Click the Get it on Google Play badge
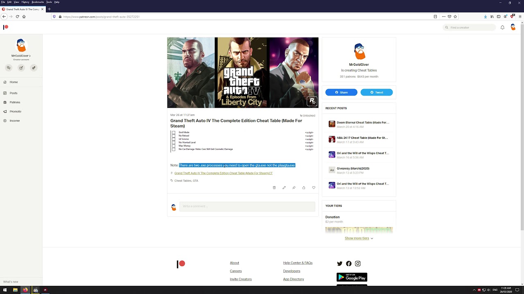Viewport: 524px width, 294px height. (x=352, y=277)
